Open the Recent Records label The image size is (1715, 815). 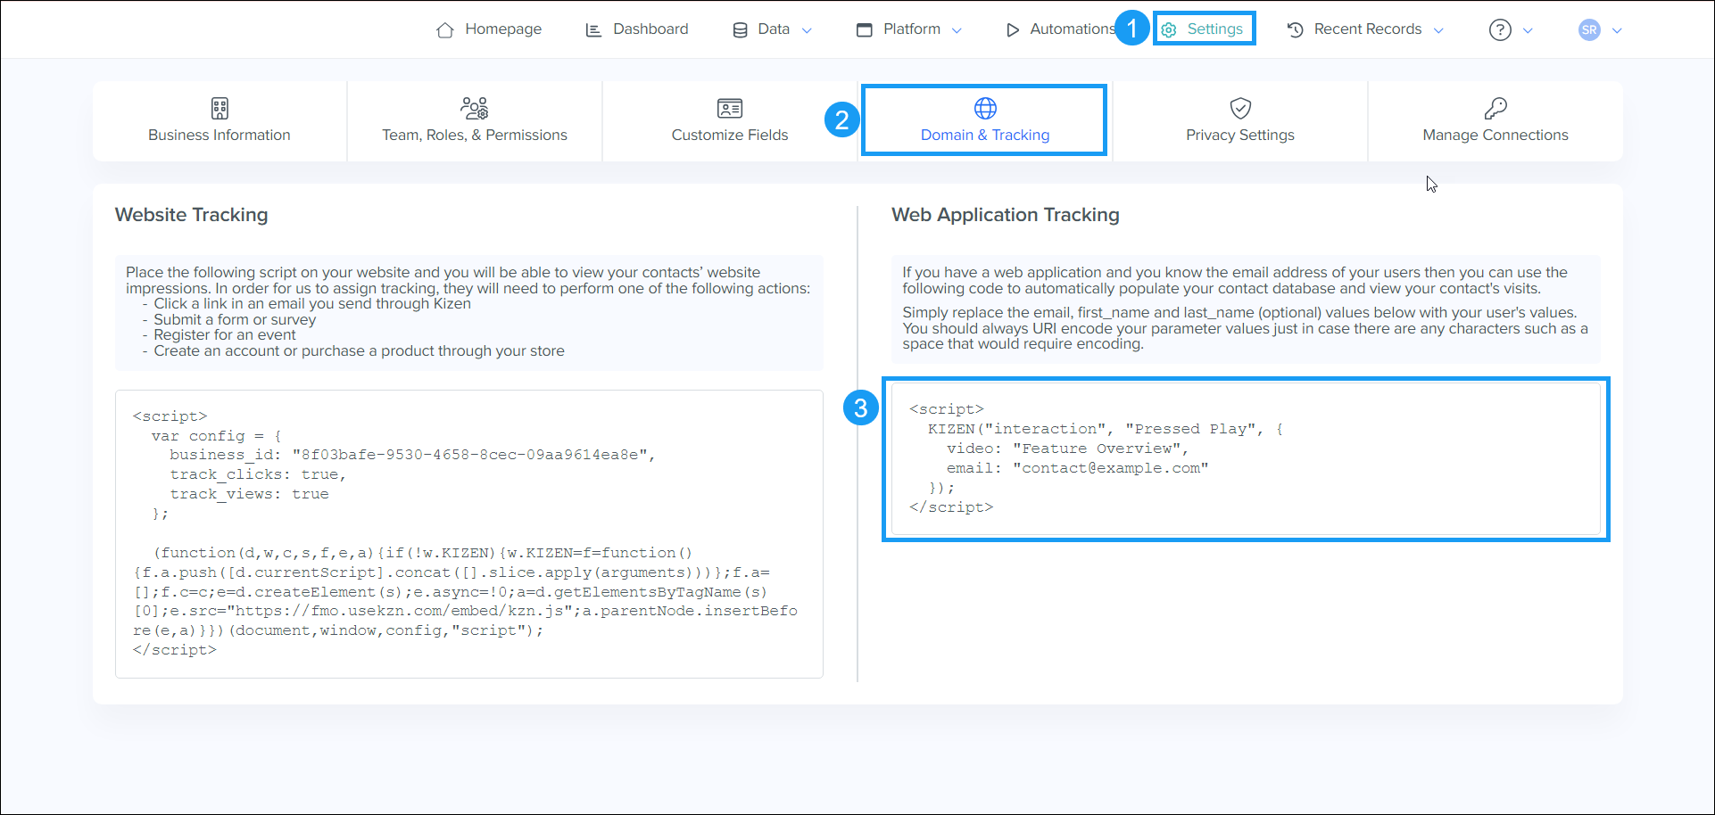(1368, 29)
